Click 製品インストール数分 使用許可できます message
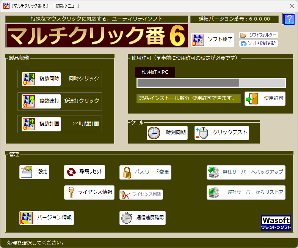The height and width of the screenshot is (248, 298). 188,99
